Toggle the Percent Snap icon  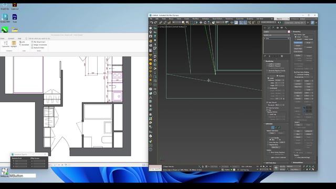249,23
